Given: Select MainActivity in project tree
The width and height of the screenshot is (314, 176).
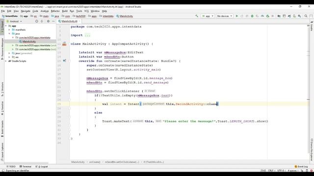Looking at the screenshot, I should tap(29, 42).
